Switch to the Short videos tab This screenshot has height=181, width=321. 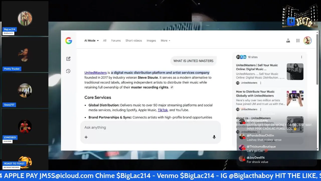tap(134, 40)
